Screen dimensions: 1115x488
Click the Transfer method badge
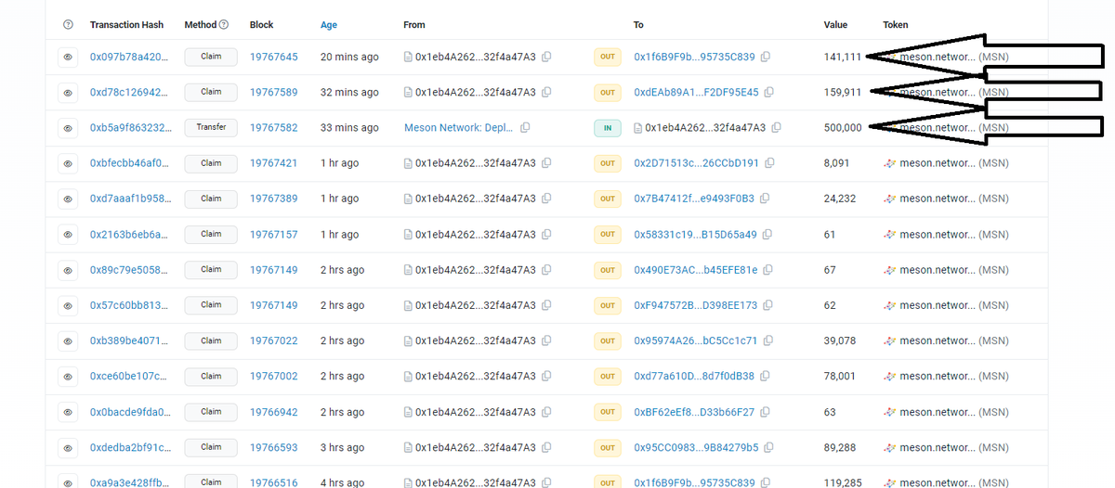click(x=211, y=127)
